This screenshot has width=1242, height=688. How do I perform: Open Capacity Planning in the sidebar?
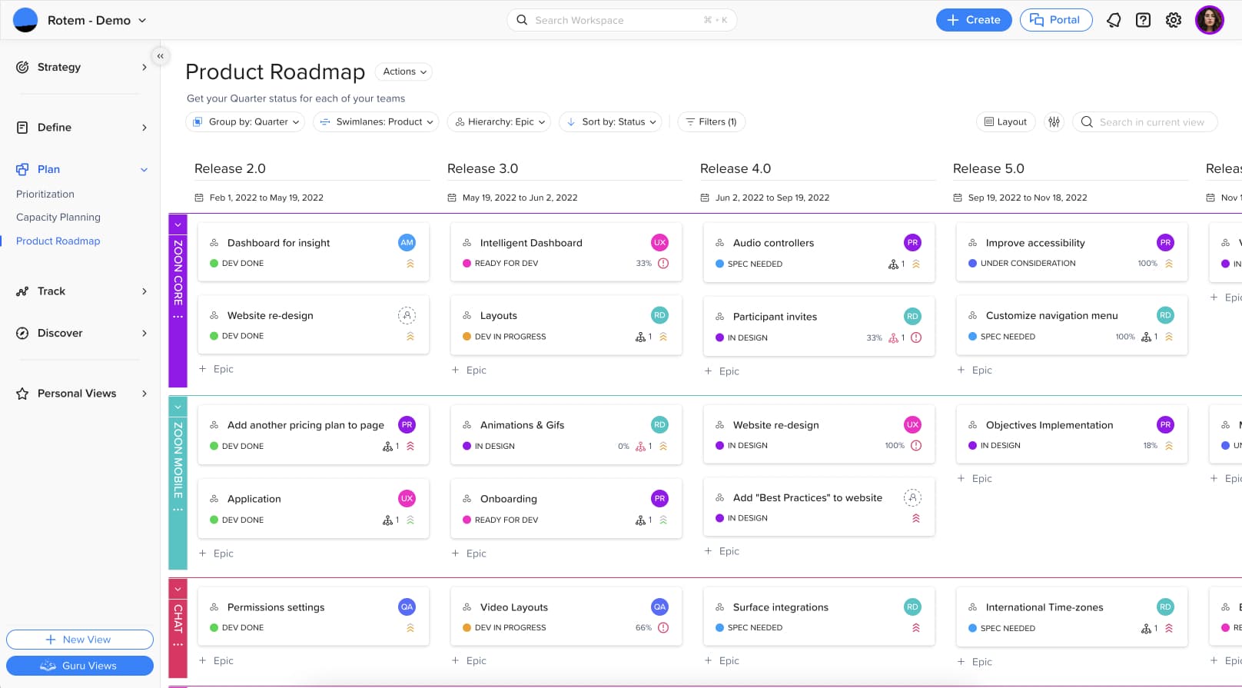click(x=58, y=218)
